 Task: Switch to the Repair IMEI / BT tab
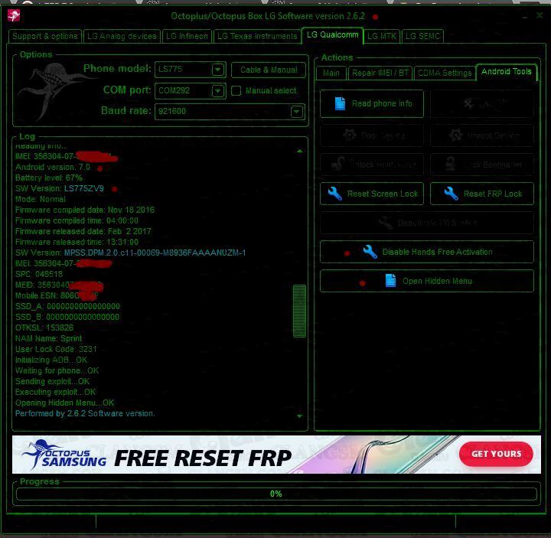tap(380, 73)
